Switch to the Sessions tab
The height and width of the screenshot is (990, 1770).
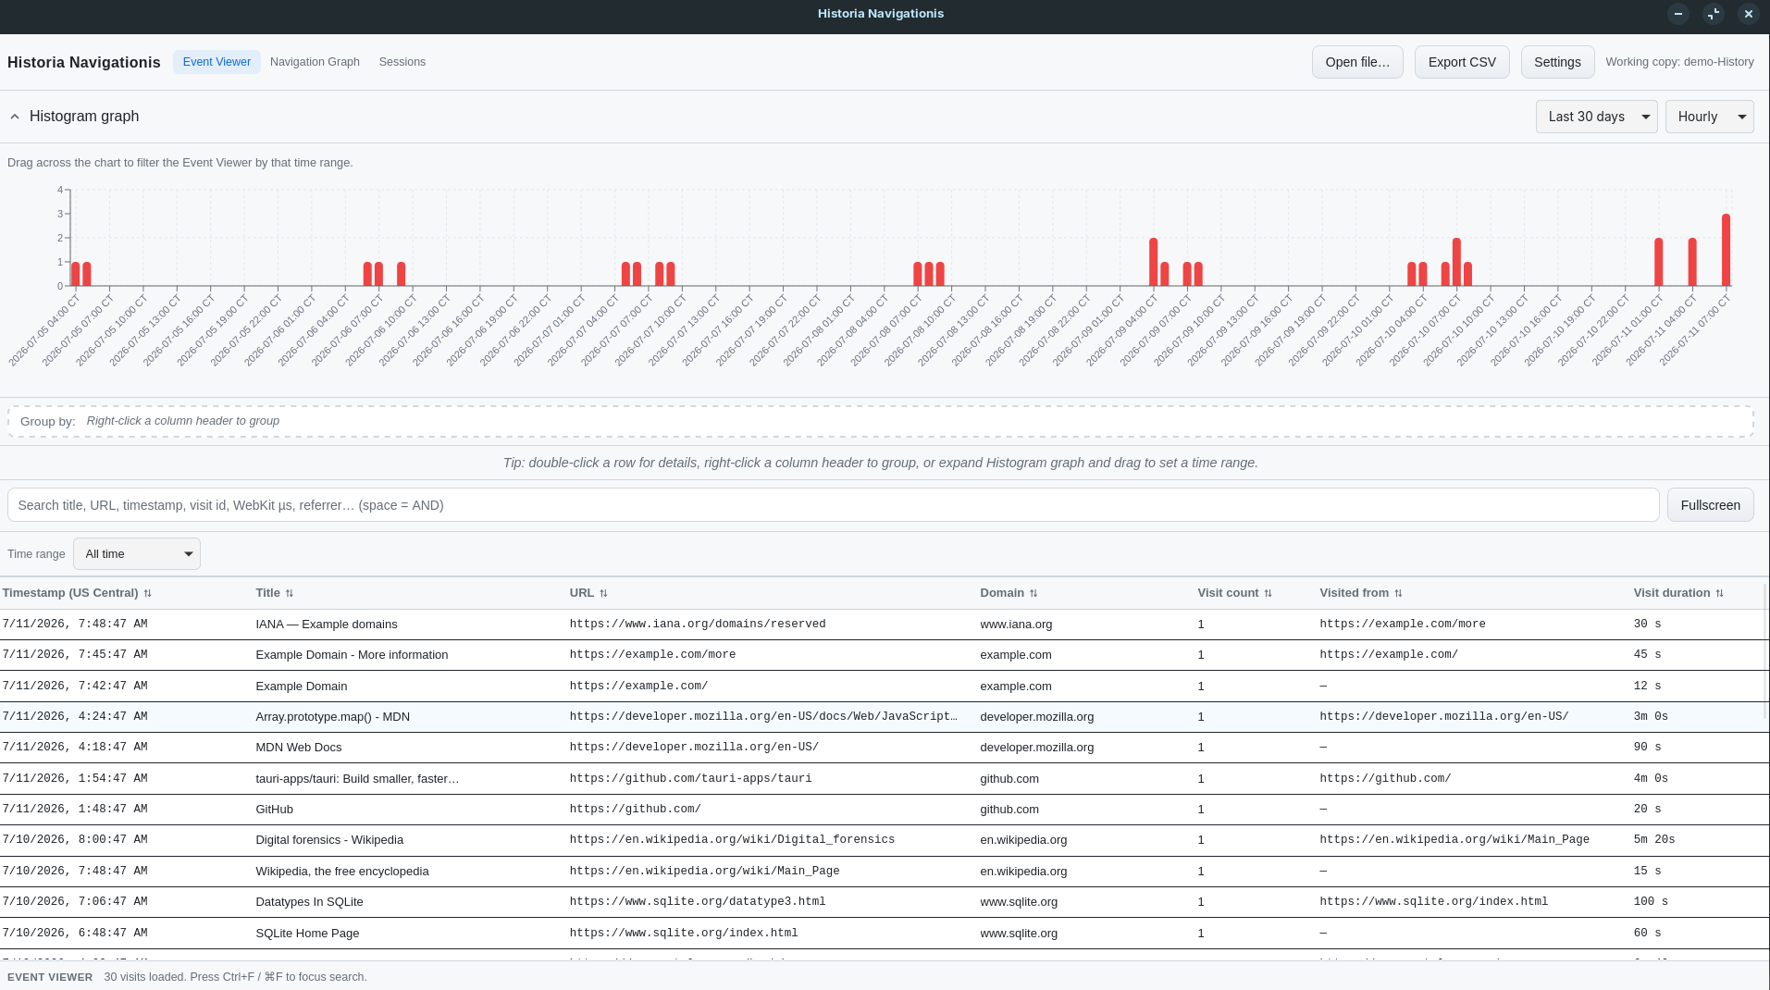[402, 62]
